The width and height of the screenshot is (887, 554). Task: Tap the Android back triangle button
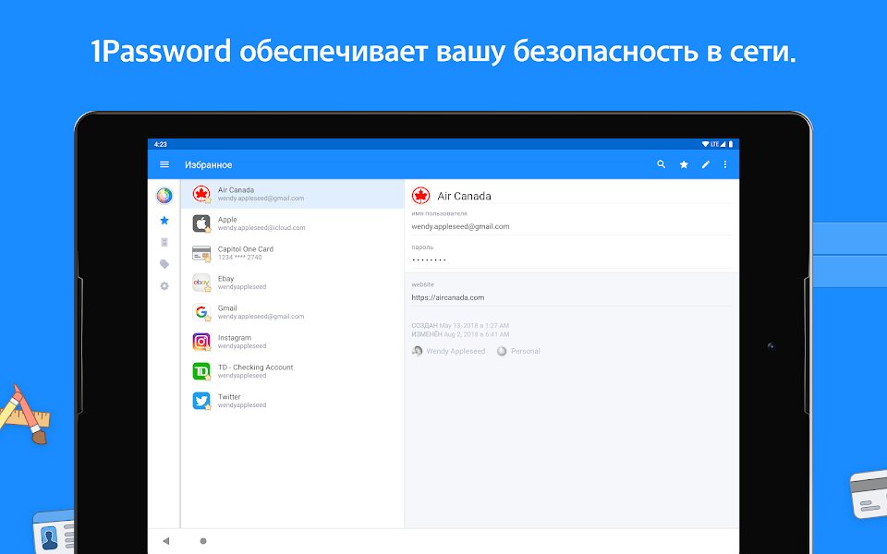click(165, 541)
